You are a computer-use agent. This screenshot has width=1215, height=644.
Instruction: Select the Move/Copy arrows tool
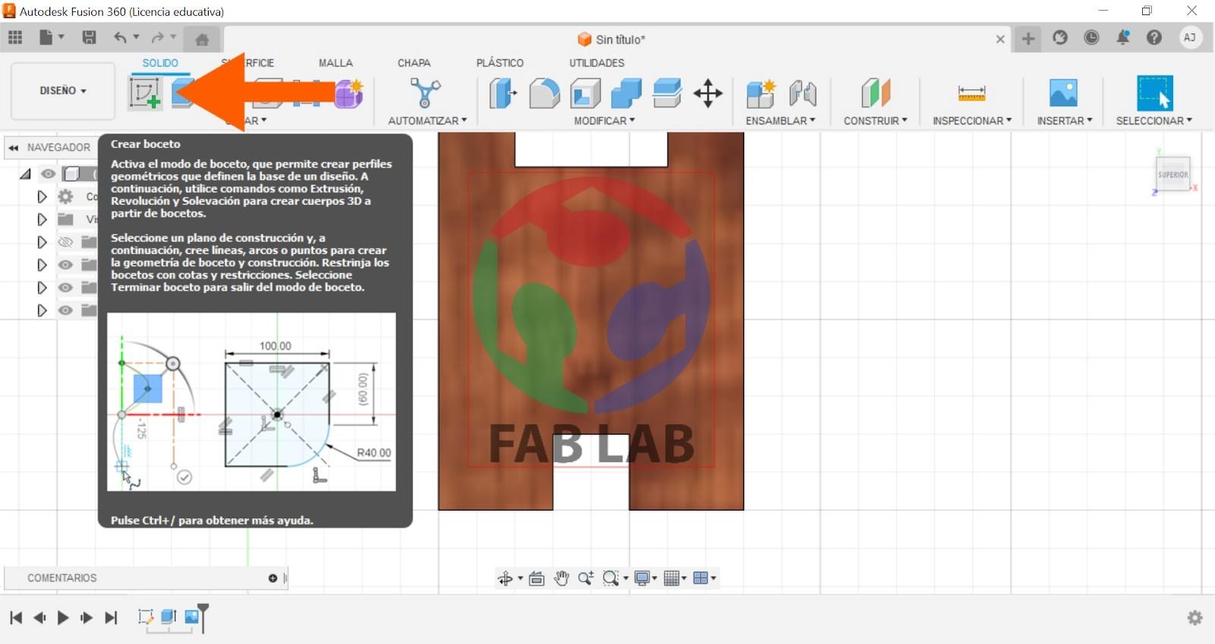point(708,93)
